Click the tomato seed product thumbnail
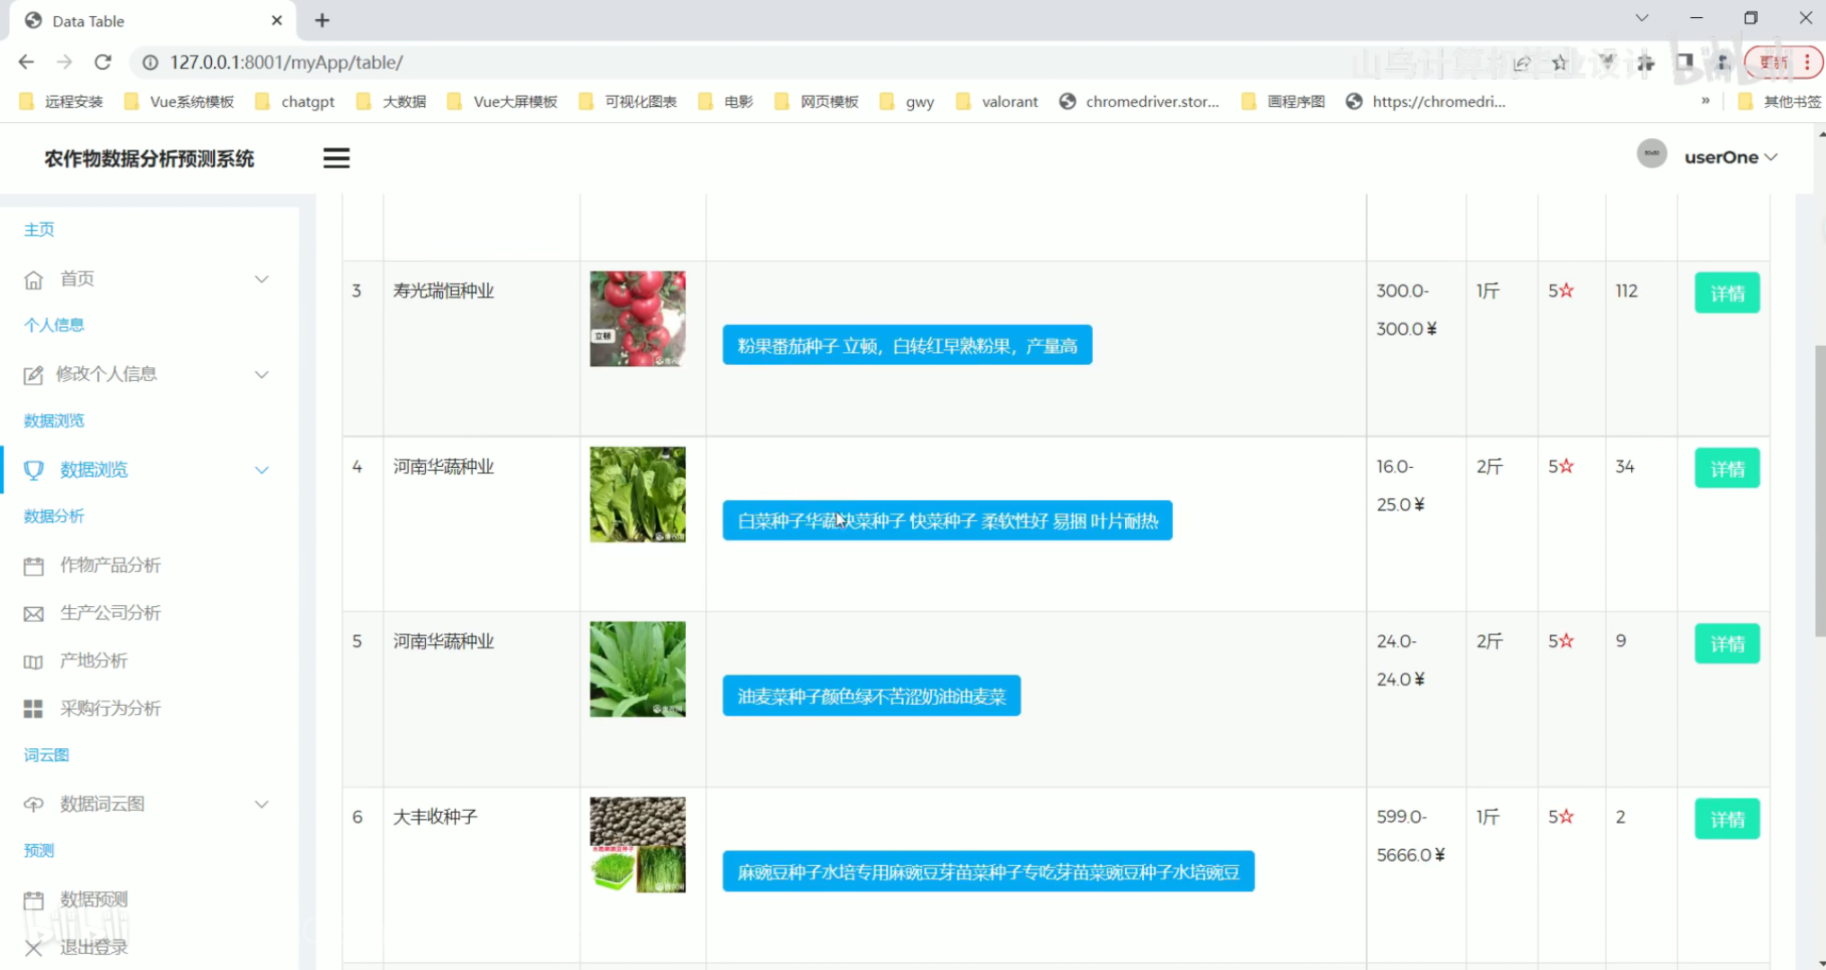Screen dimensions: 1826x970 [x=637, y=319]
